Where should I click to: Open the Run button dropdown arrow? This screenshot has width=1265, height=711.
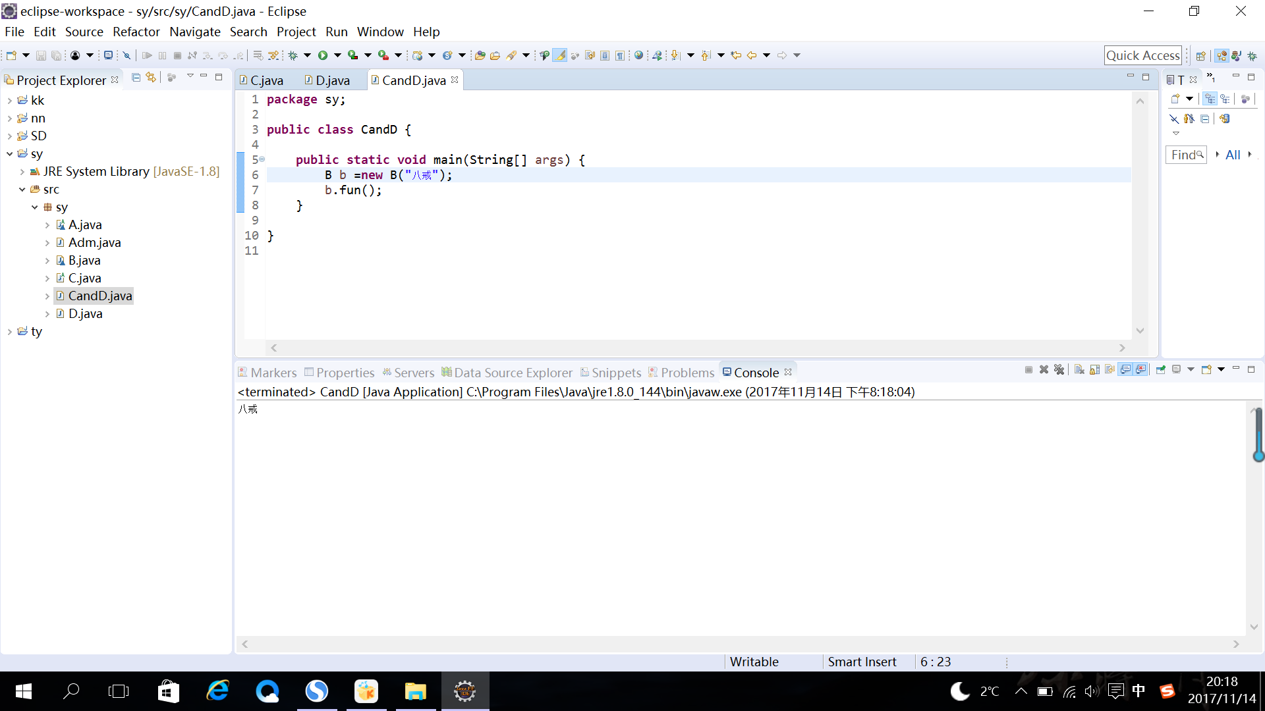point(337,55)
